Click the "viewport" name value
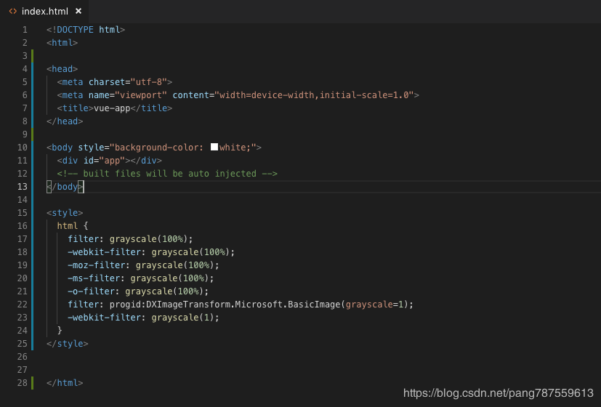 (141, 95)
